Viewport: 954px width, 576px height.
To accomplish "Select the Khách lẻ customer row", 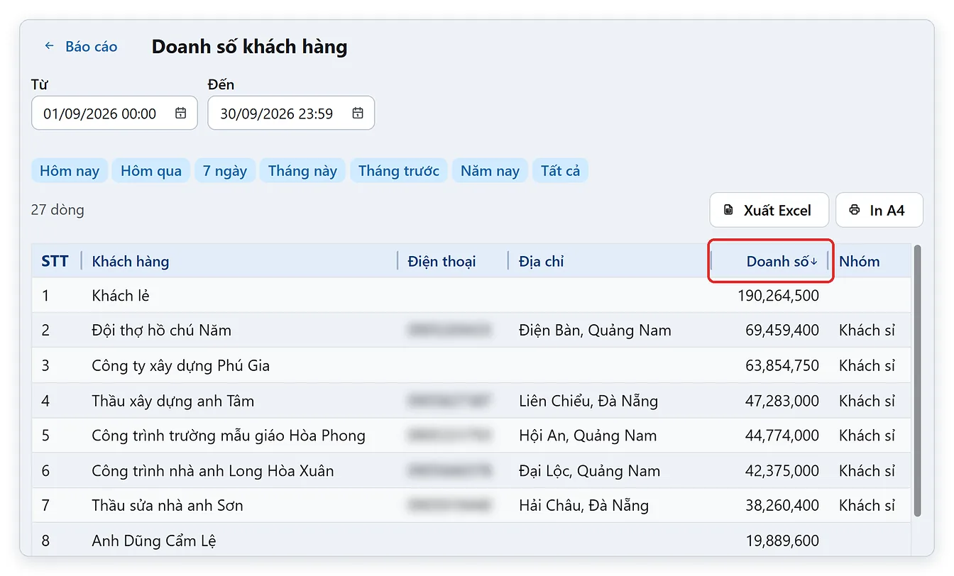I will 471,295.
